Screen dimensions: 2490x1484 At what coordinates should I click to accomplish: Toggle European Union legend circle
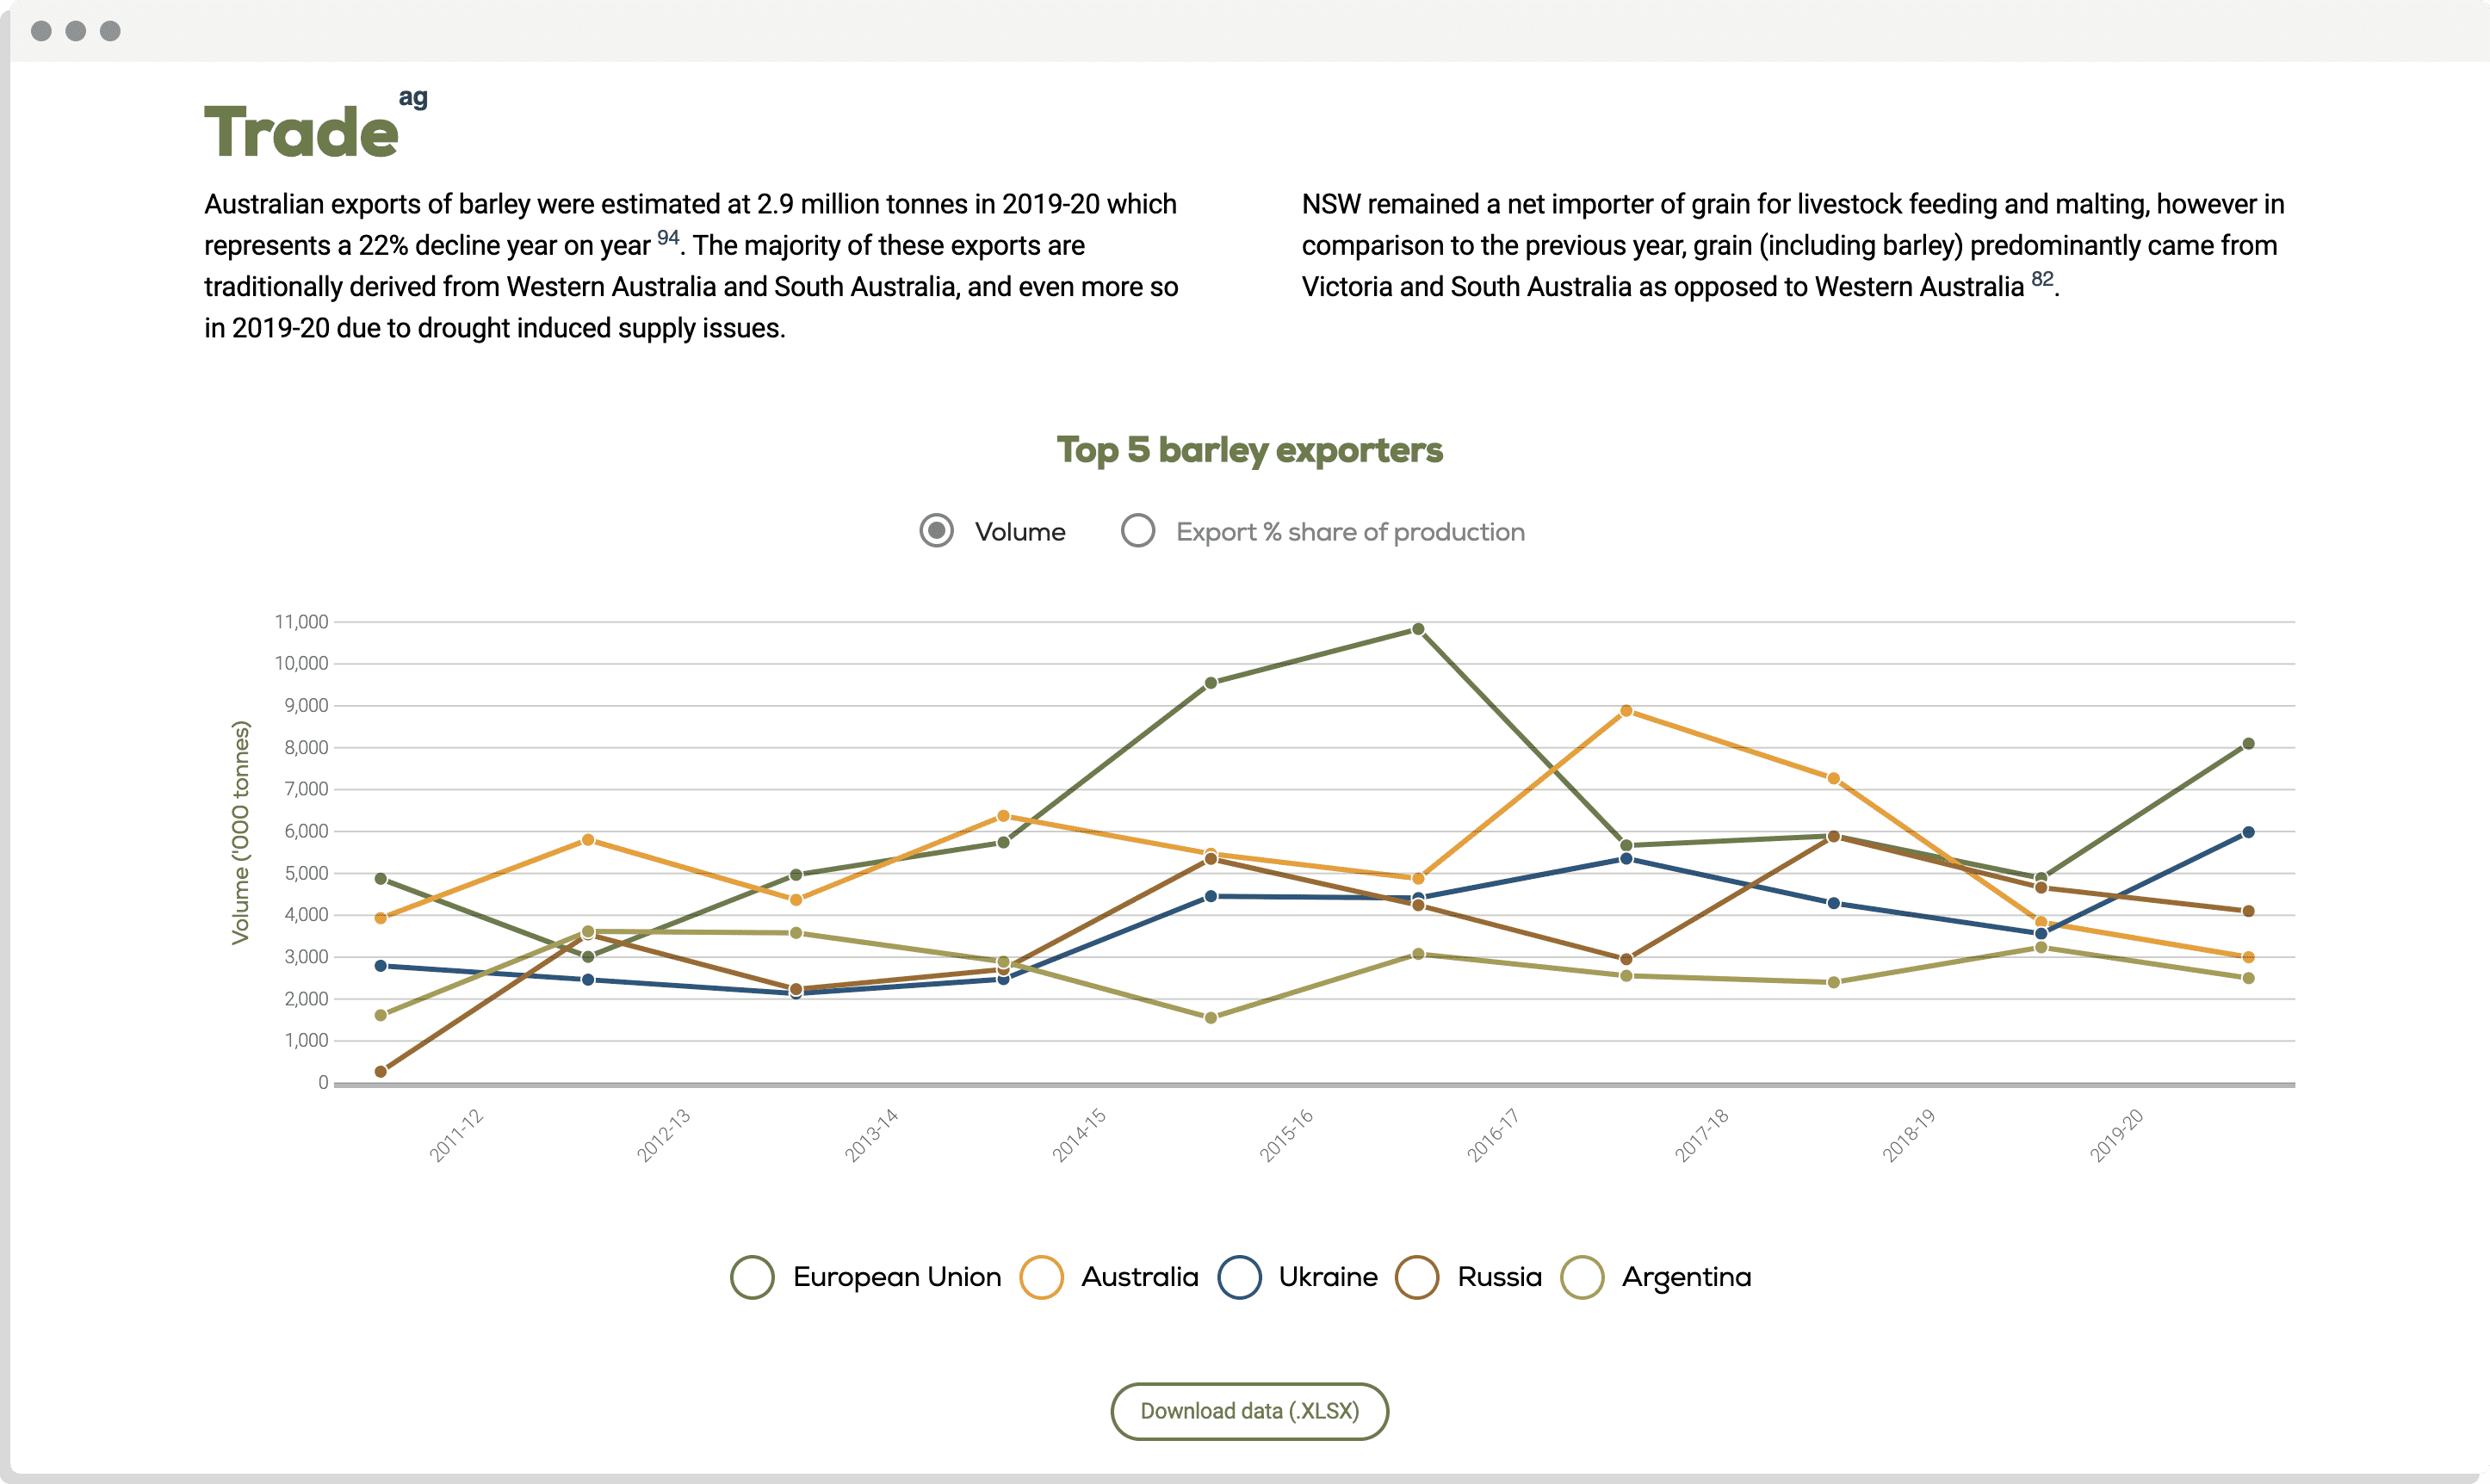click(752, 1277)
